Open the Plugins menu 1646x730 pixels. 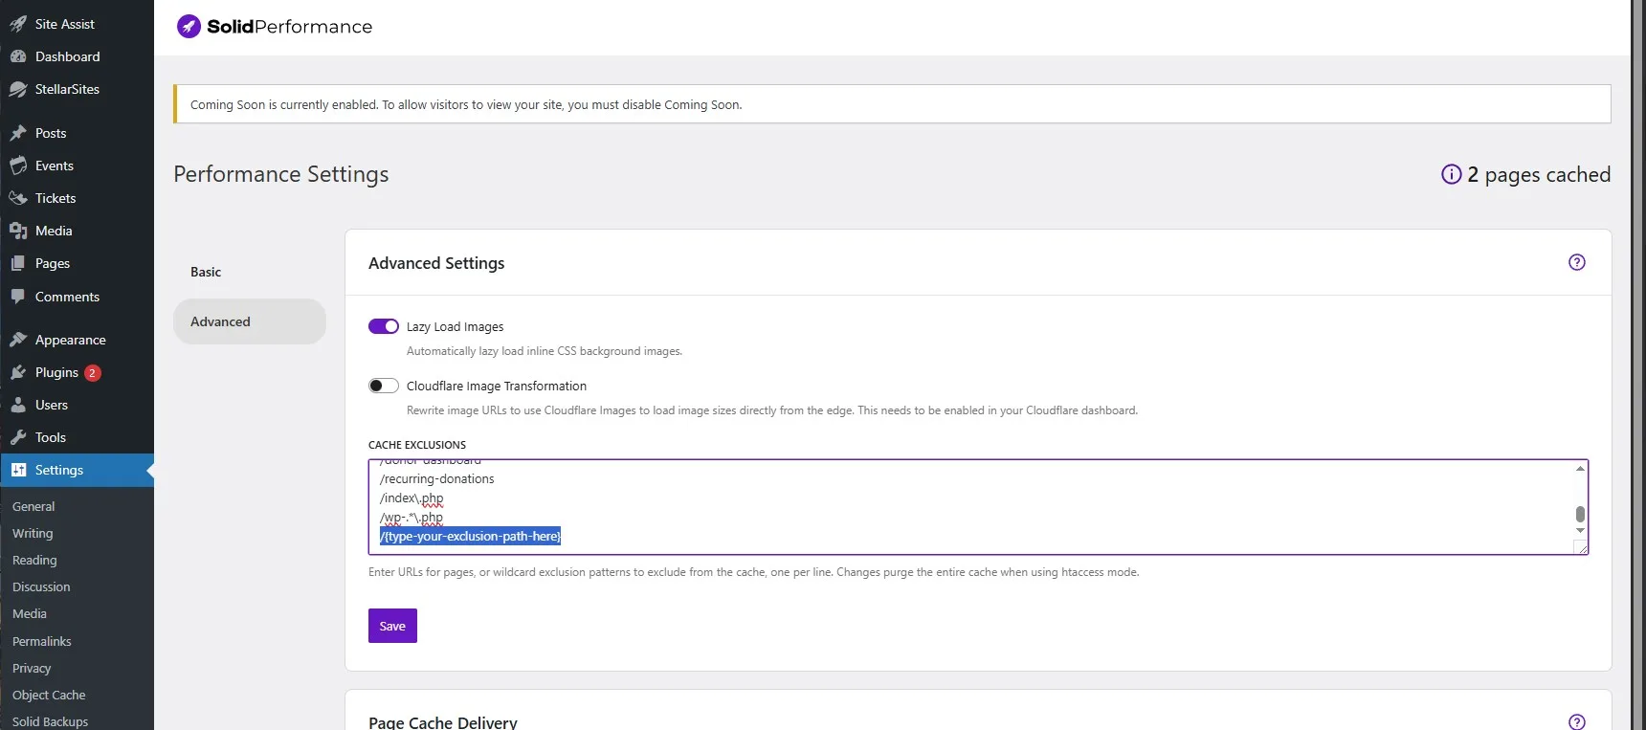point(77,372)
